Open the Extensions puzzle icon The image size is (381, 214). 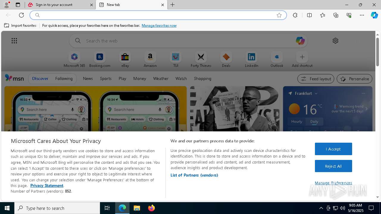[x=295, y=15]
